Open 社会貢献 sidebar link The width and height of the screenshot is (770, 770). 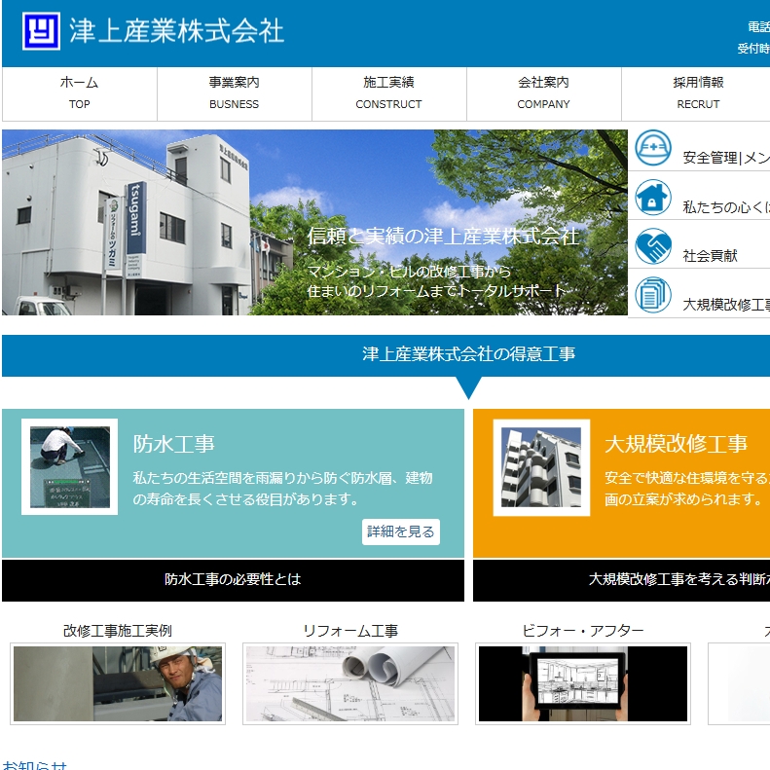(x=710, y=255)
